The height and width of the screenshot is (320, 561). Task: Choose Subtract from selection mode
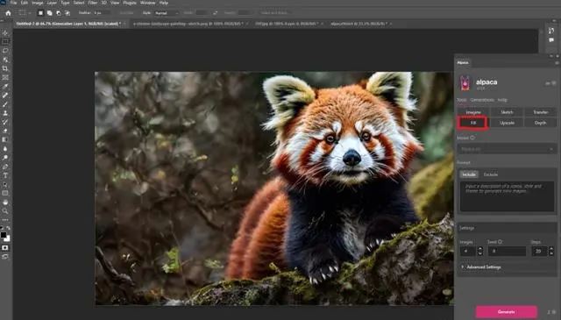click(x=59, y=13)
